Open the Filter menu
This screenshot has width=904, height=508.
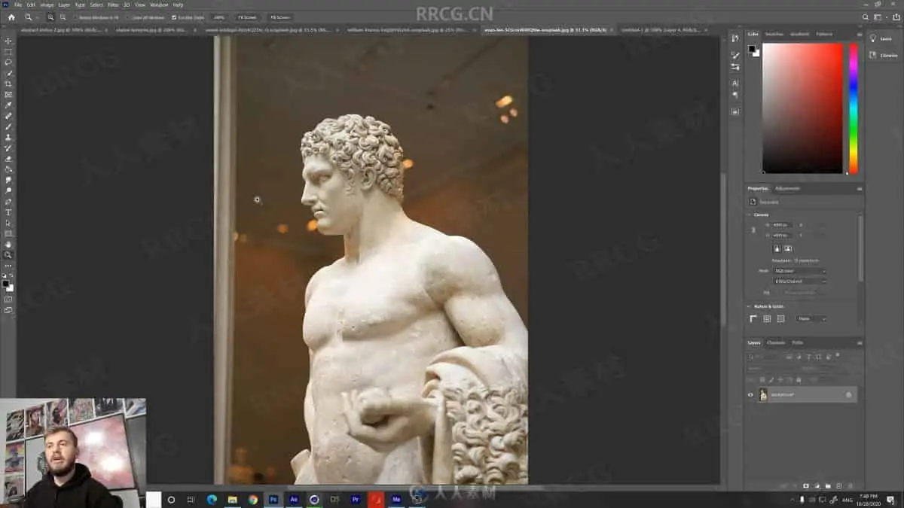(x=113, y=5)
